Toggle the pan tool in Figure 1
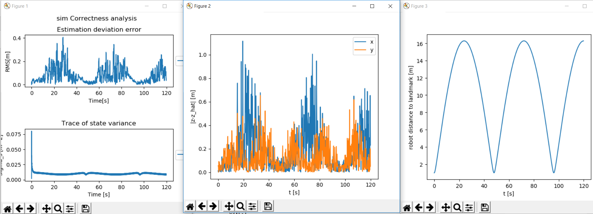 pyautogui.click(x=46, y=209)
